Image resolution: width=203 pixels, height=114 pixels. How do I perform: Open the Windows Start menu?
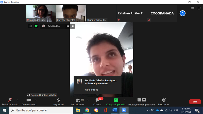tap(4, 110)
